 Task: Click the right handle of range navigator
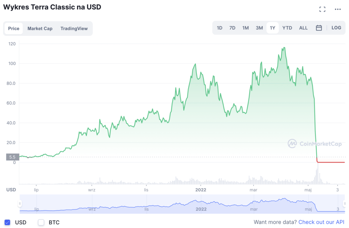pos(344,203)
